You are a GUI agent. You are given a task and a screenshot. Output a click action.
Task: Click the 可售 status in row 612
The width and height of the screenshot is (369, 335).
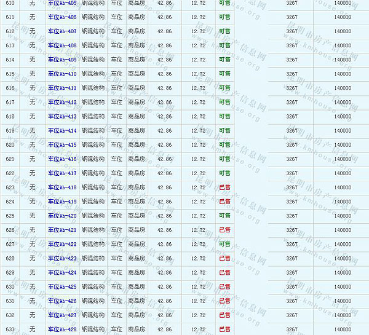coord(224,31)
